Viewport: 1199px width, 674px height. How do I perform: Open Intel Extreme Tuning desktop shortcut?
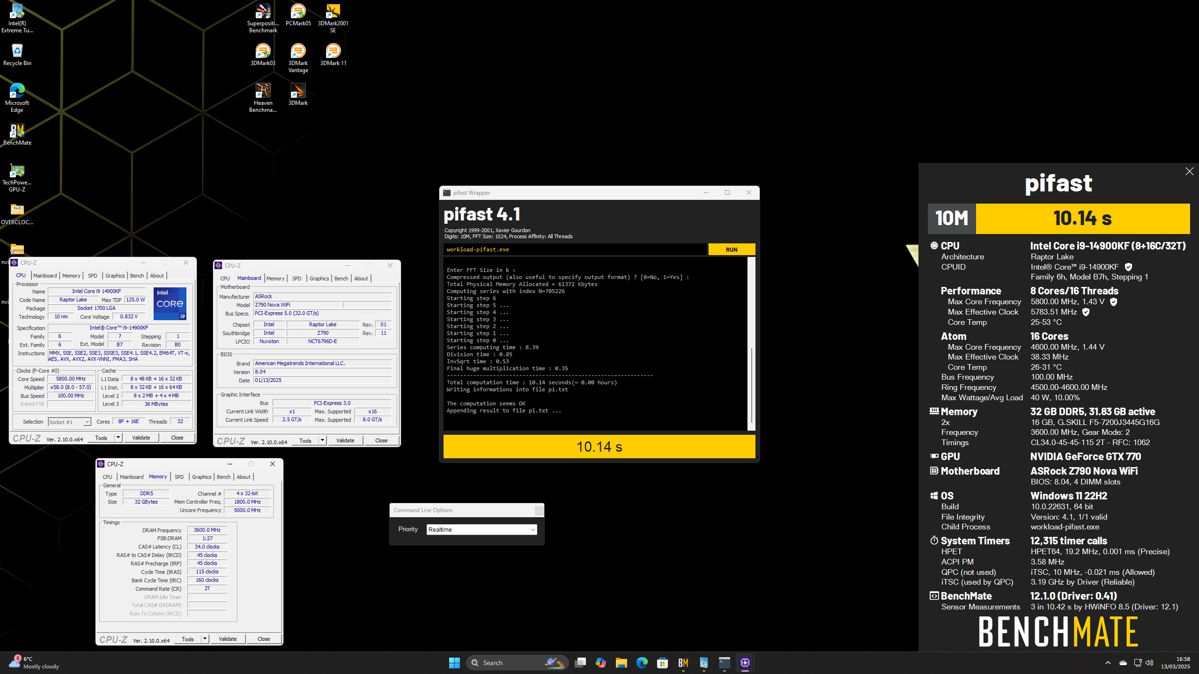[x=17, y=18]
